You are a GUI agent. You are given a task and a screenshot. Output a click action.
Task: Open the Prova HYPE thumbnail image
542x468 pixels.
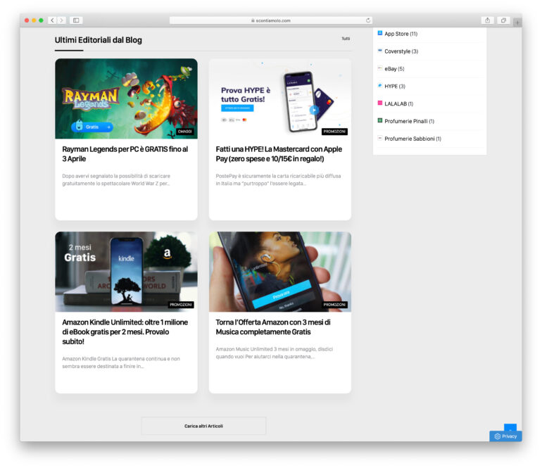click(280, 99)
